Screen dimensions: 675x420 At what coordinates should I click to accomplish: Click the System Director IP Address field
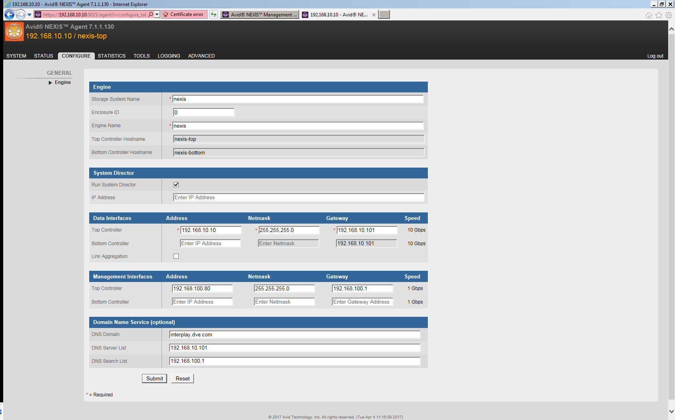tap(299, 198)
